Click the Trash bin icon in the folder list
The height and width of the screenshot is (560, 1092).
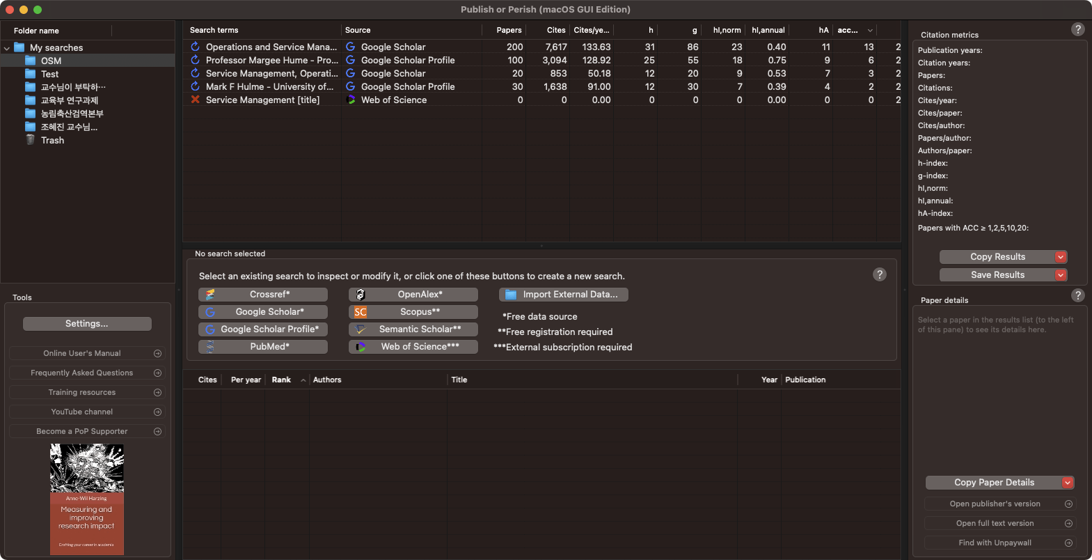pos(30,139)
